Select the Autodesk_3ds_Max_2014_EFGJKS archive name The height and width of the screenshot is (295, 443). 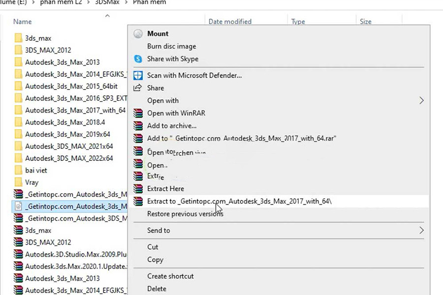76,291
